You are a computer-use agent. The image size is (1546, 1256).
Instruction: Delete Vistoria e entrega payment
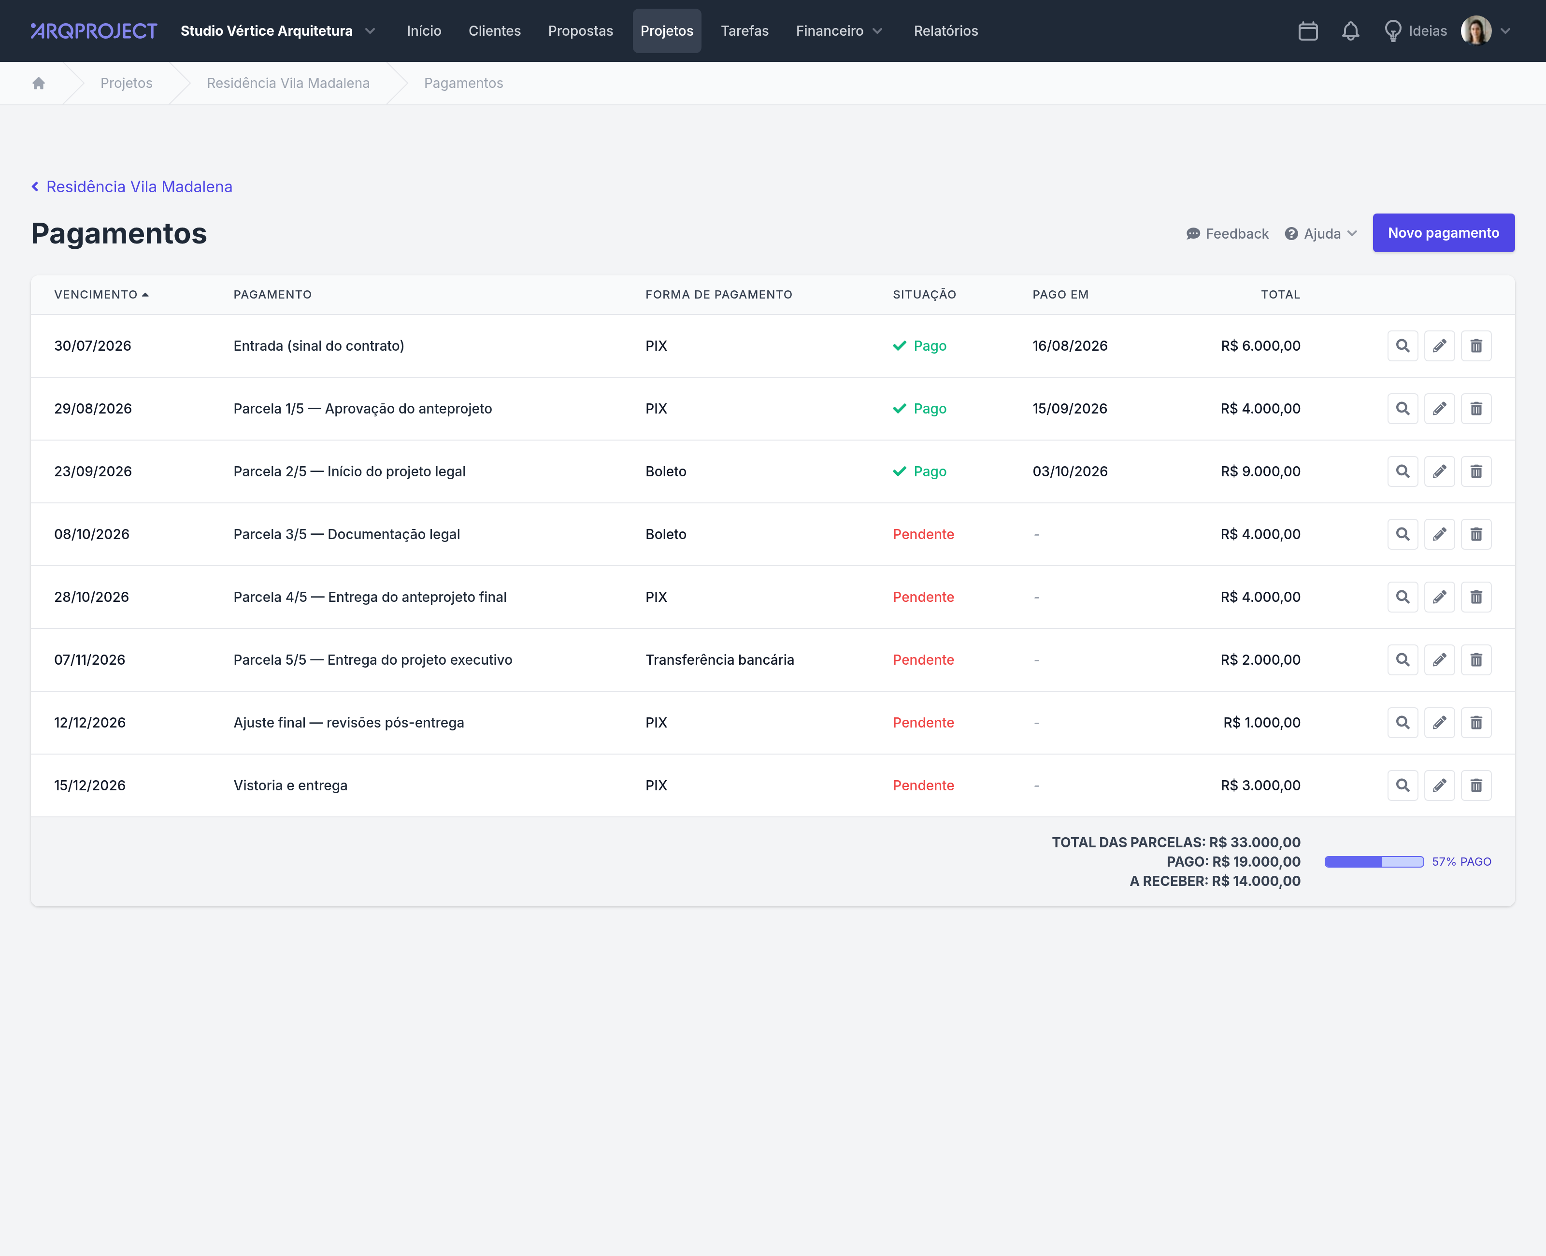(x=1476, y=785)
